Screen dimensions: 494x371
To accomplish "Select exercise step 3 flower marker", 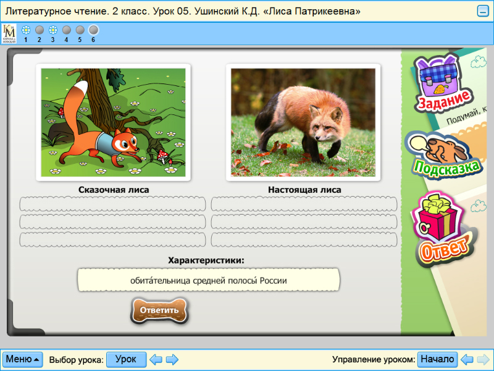I will [x=52, y=28].
